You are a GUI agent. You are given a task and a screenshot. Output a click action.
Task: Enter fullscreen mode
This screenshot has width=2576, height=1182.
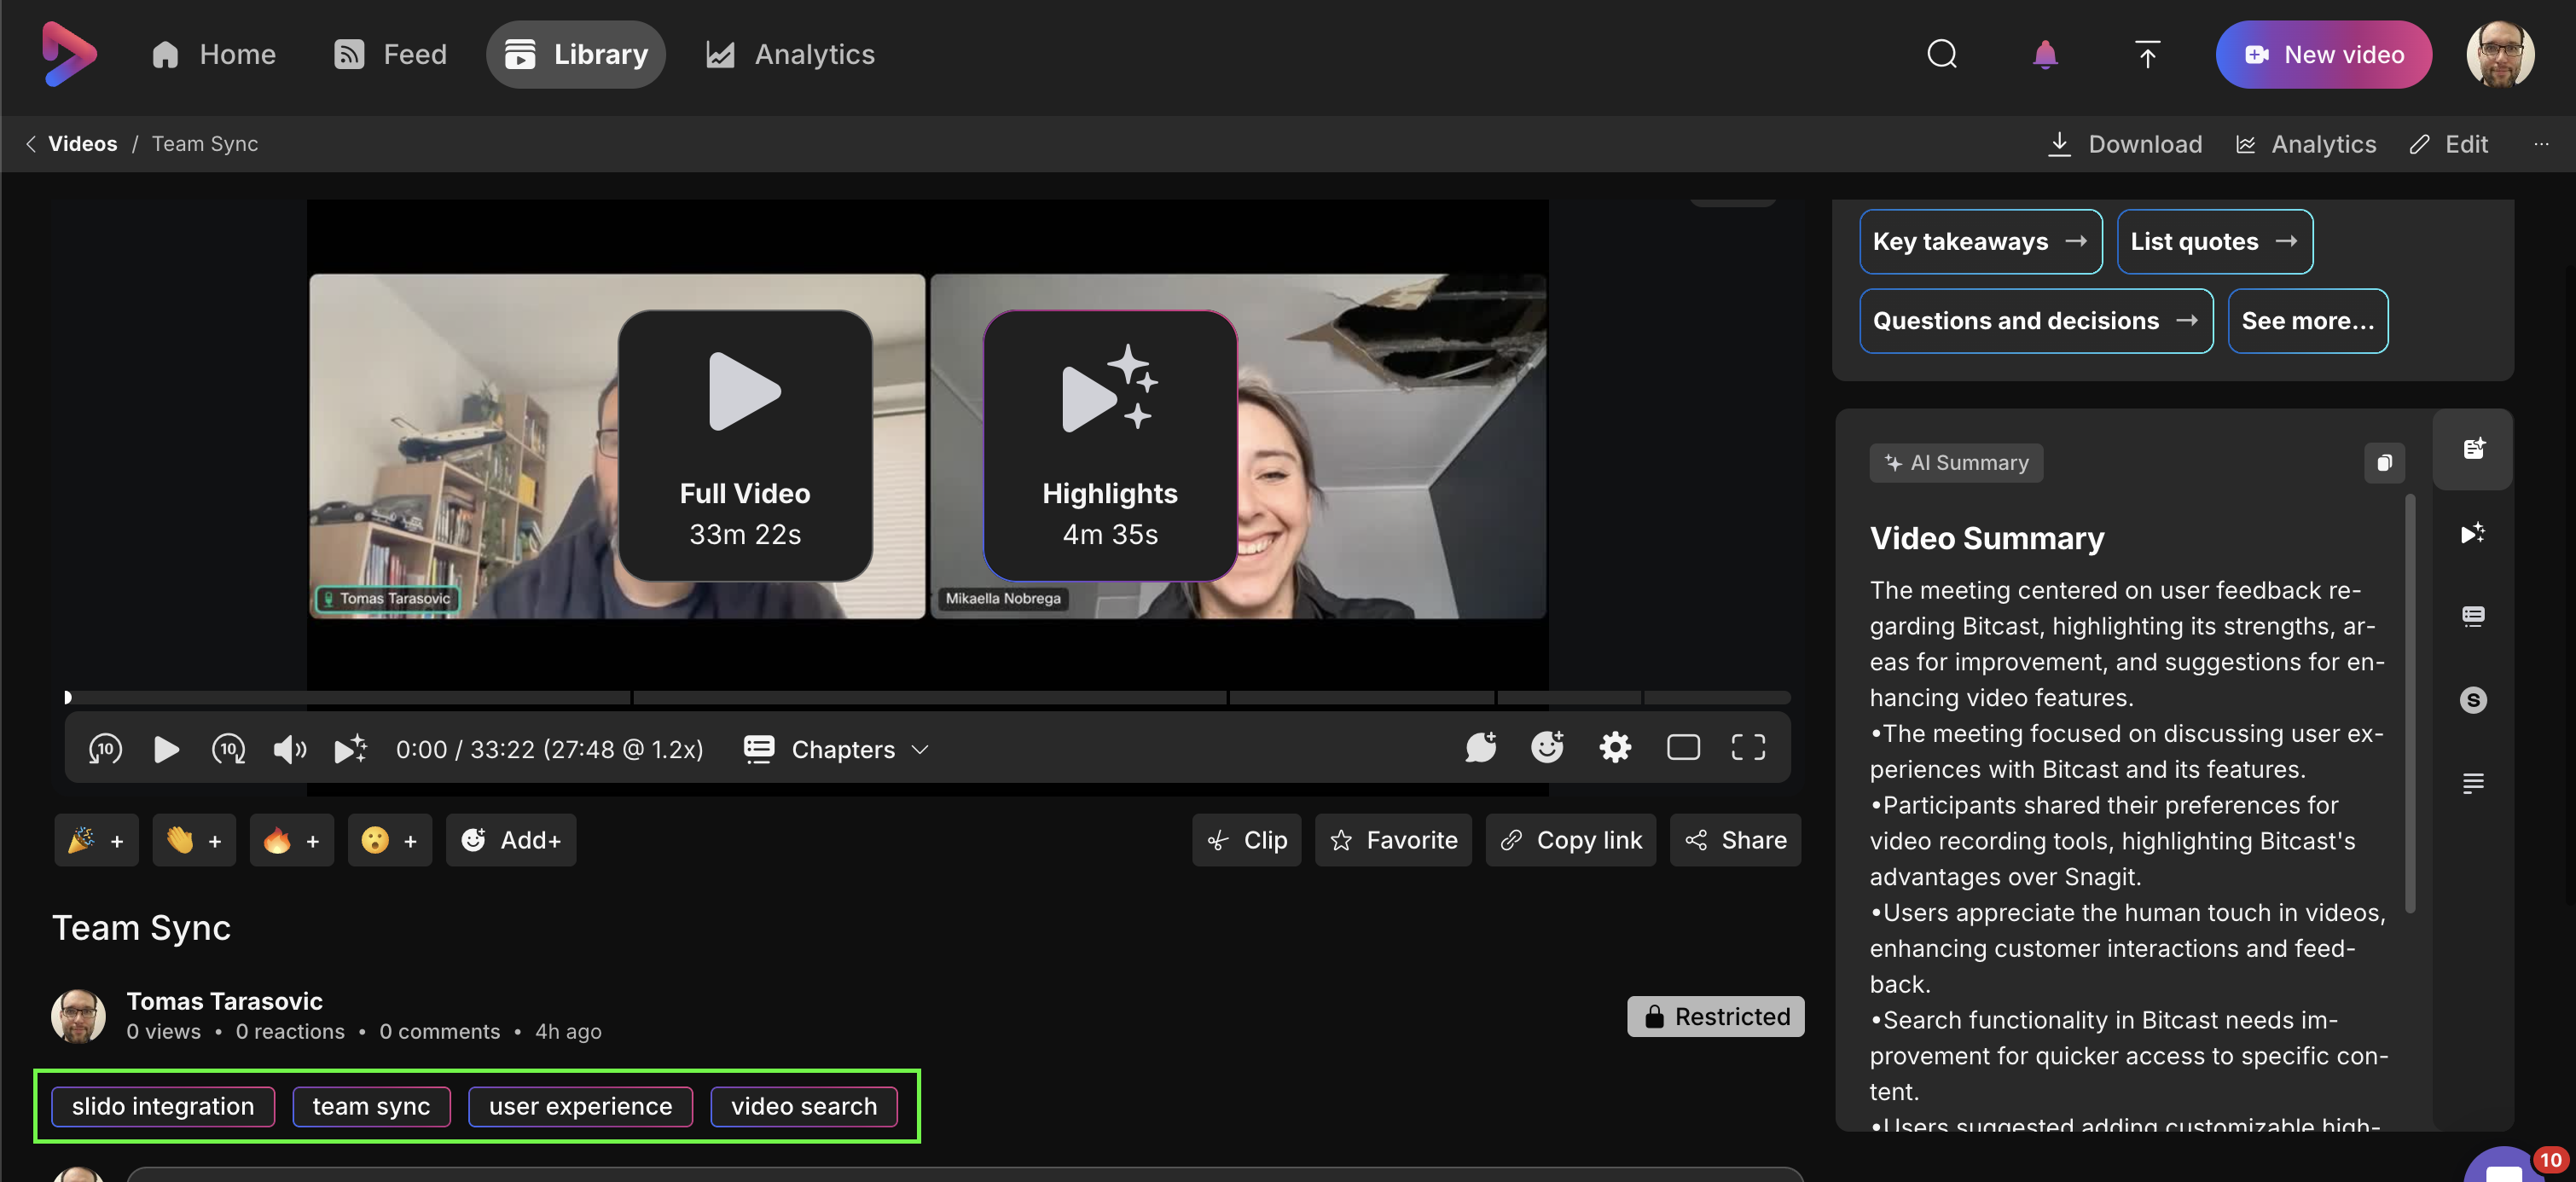pyautogui.click(x=1748, y=747)
